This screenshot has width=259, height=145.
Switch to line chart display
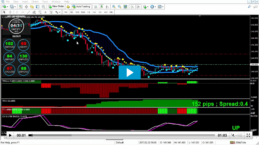107,6
